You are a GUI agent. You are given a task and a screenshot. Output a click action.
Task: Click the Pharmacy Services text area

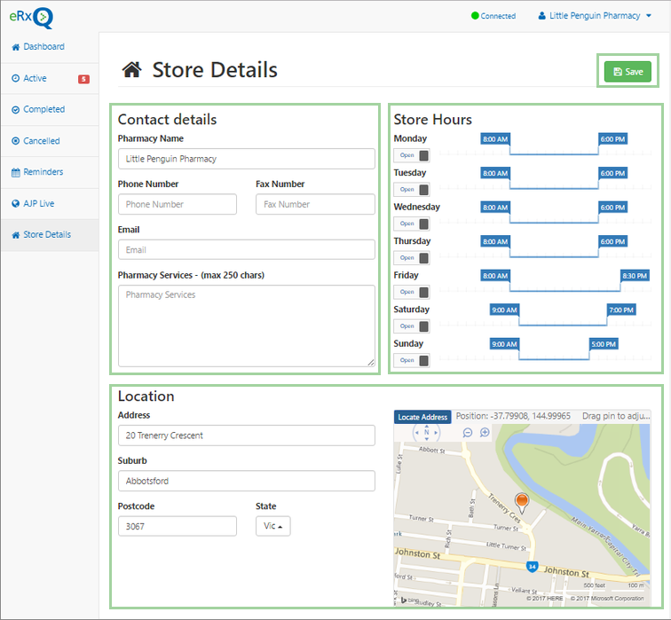click(x=247, y=326)
